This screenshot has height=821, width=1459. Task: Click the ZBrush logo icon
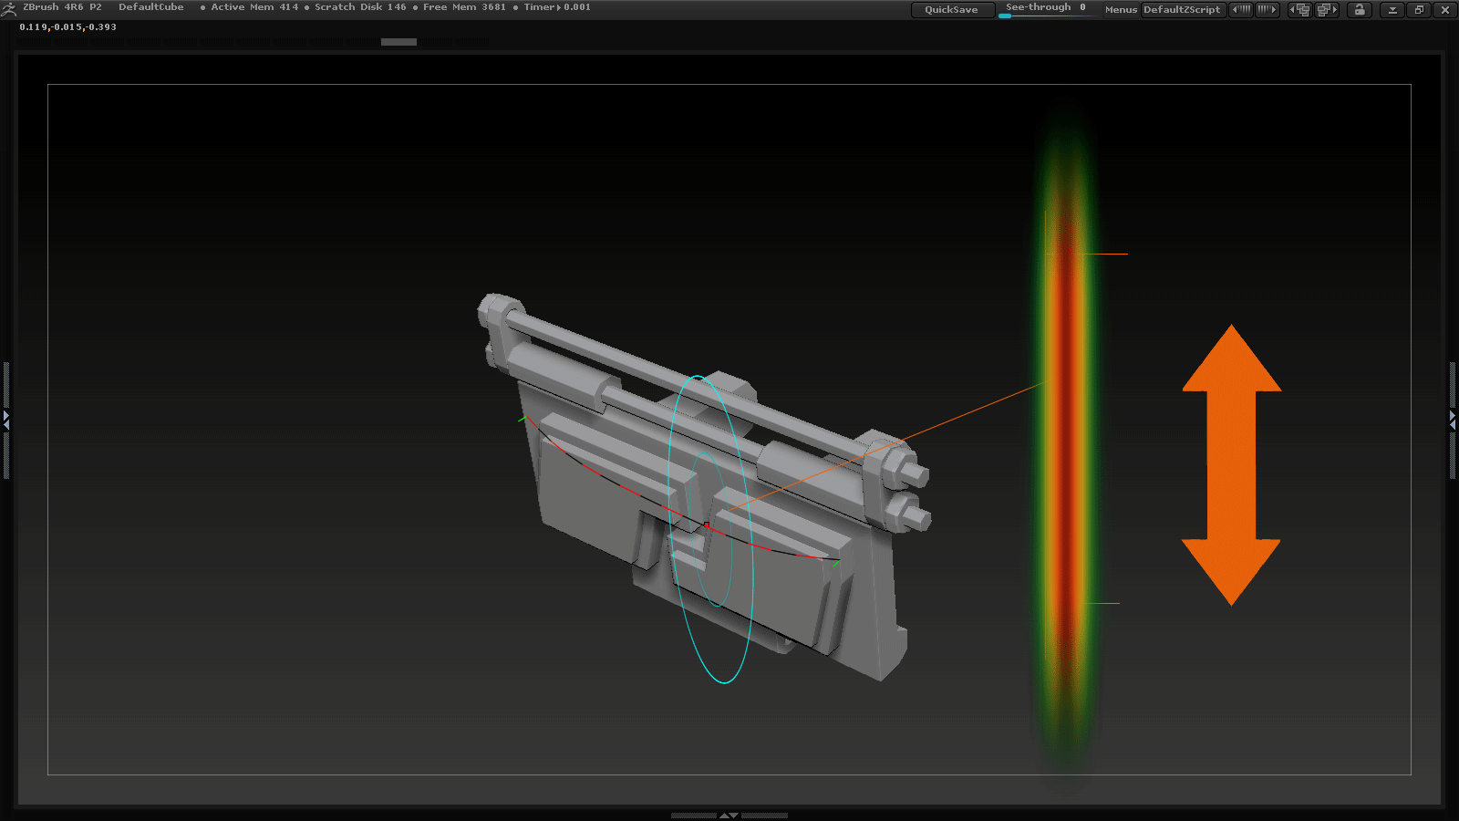coord(9,7)
